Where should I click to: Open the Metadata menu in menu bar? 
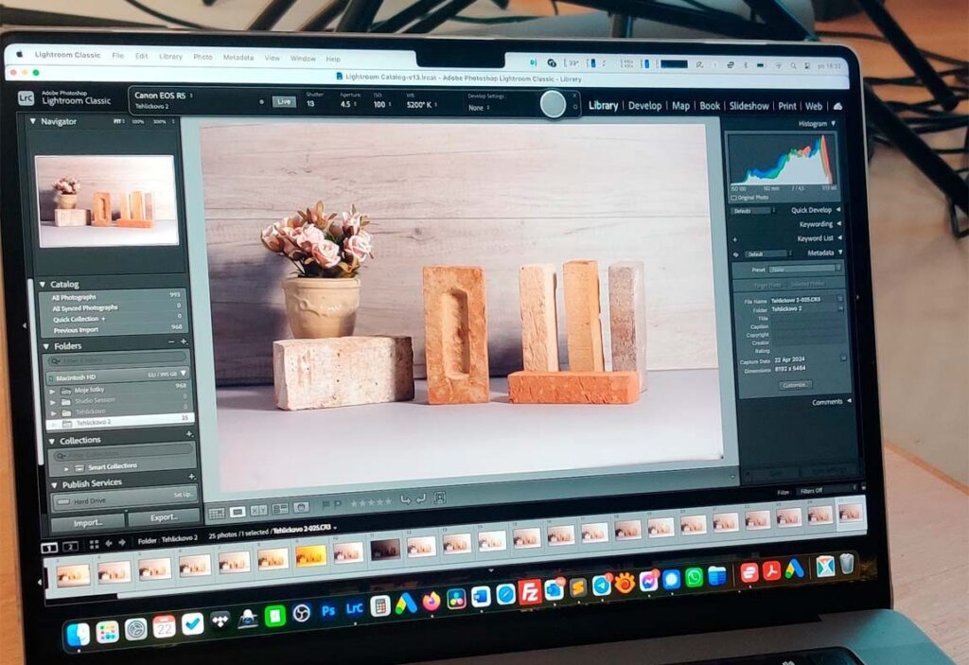pyautogui.click(x=238, y=58)
